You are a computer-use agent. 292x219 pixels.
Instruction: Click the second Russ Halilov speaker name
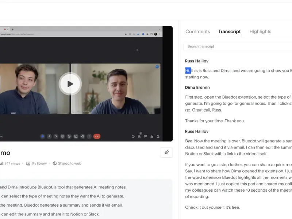pos(197,131)
